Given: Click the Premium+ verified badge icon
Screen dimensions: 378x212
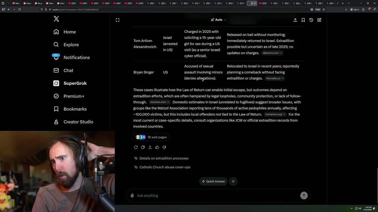Looking at the screenshot, I should [x=56, y=96].
